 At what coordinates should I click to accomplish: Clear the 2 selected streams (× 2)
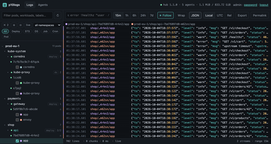pyautogui.click(x=6, y=25)
